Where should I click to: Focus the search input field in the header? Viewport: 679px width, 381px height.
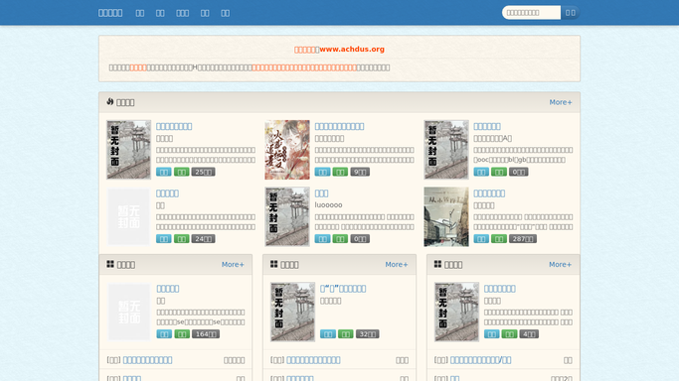click(x=531, y=13)
